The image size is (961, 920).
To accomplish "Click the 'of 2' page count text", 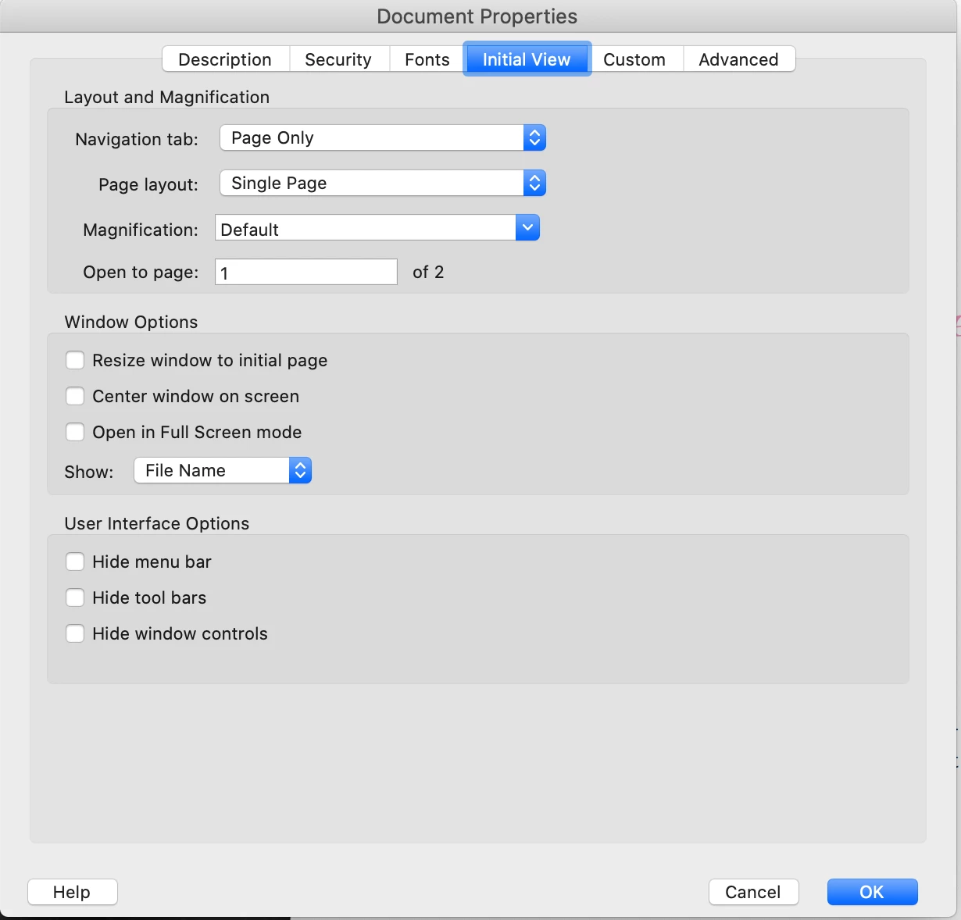I will [x=428, y=272].
